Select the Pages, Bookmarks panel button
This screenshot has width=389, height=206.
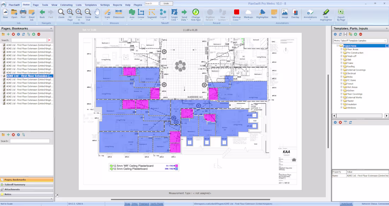coord(27,180)
